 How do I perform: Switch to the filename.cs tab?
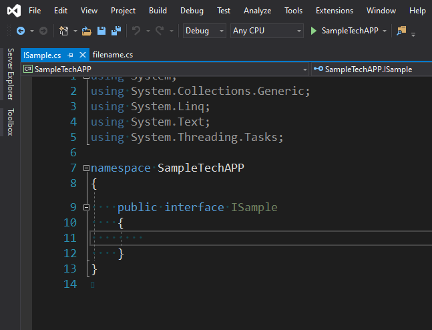(x=113, y=55)
